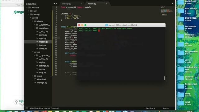Click line 15 in editor gutter

click(x=56, y=38)
